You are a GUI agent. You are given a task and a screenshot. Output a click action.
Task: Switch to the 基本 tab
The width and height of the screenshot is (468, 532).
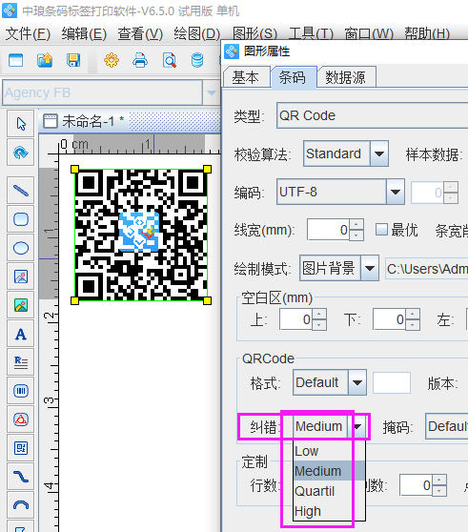point(246,77)
